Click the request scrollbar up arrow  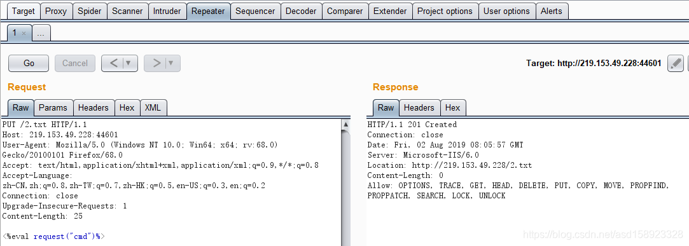(x=346, y=125)
